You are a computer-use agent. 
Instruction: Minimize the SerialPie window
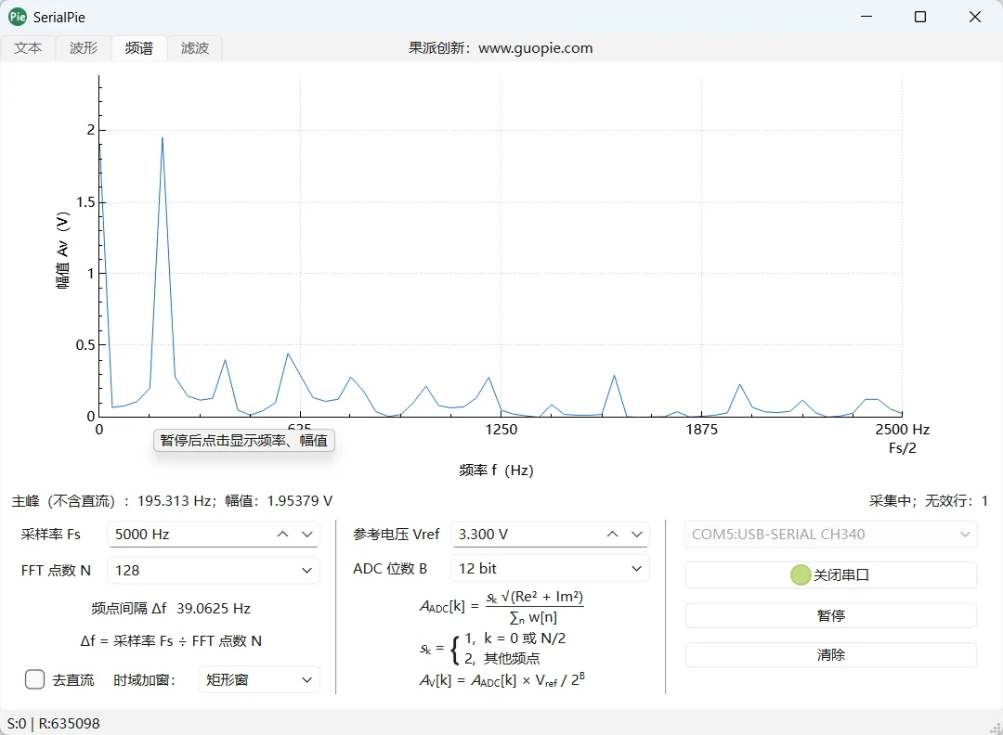point(866,17)
